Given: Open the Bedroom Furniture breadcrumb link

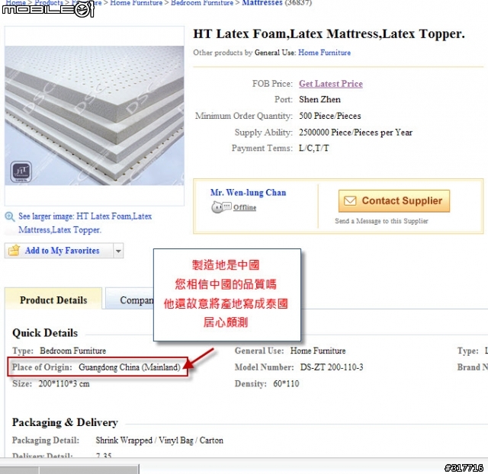Looking at the screenshot, I should (202, 3).
